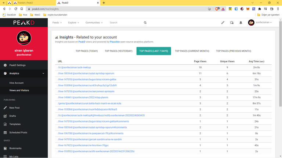Click the Analytics pie chart icon
The height and width of the screenshot is (158, 282).
pyautogui.click(x=5, y=74)
